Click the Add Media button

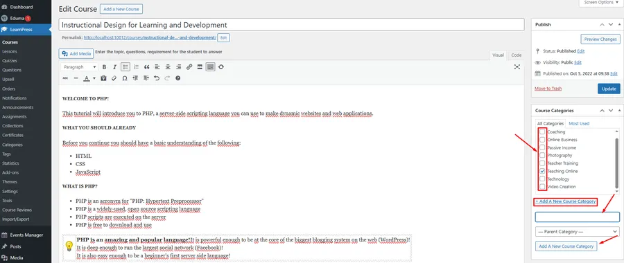coord(76,53)
